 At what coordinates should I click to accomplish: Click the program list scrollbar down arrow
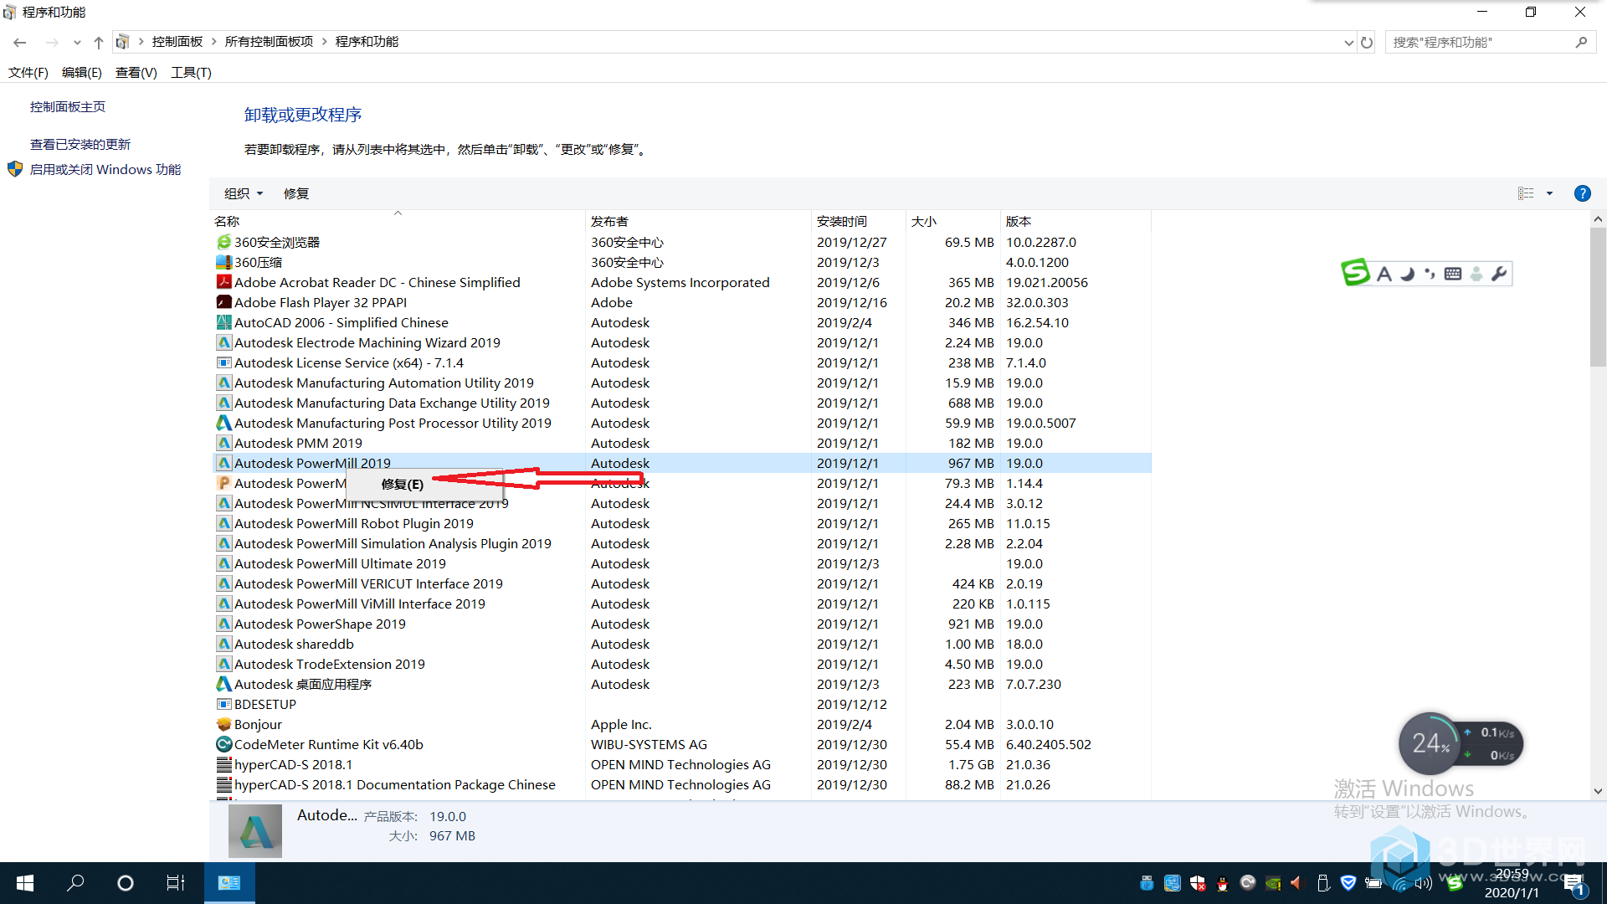click(x=1598, y=791)
